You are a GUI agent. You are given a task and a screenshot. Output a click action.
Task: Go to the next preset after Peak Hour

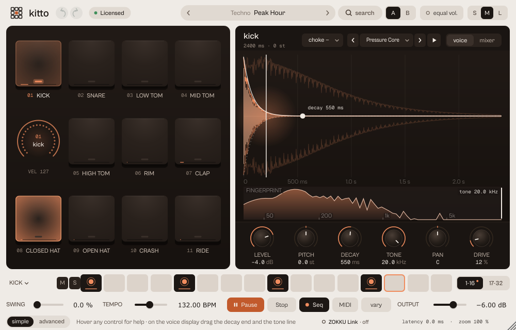click(x=328, y=13)
